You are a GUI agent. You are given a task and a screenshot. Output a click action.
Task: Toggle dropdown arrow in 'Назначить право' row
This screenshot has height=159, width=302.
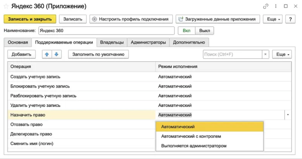288,115
